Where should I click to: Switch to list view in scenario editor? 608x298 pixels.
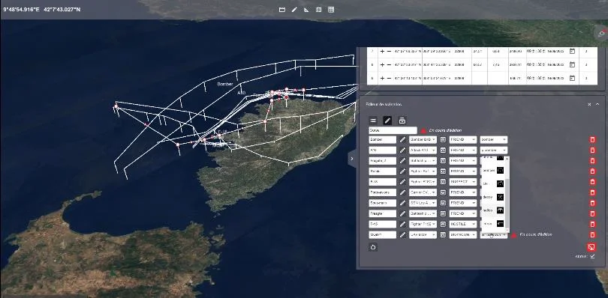click(373, 121)
